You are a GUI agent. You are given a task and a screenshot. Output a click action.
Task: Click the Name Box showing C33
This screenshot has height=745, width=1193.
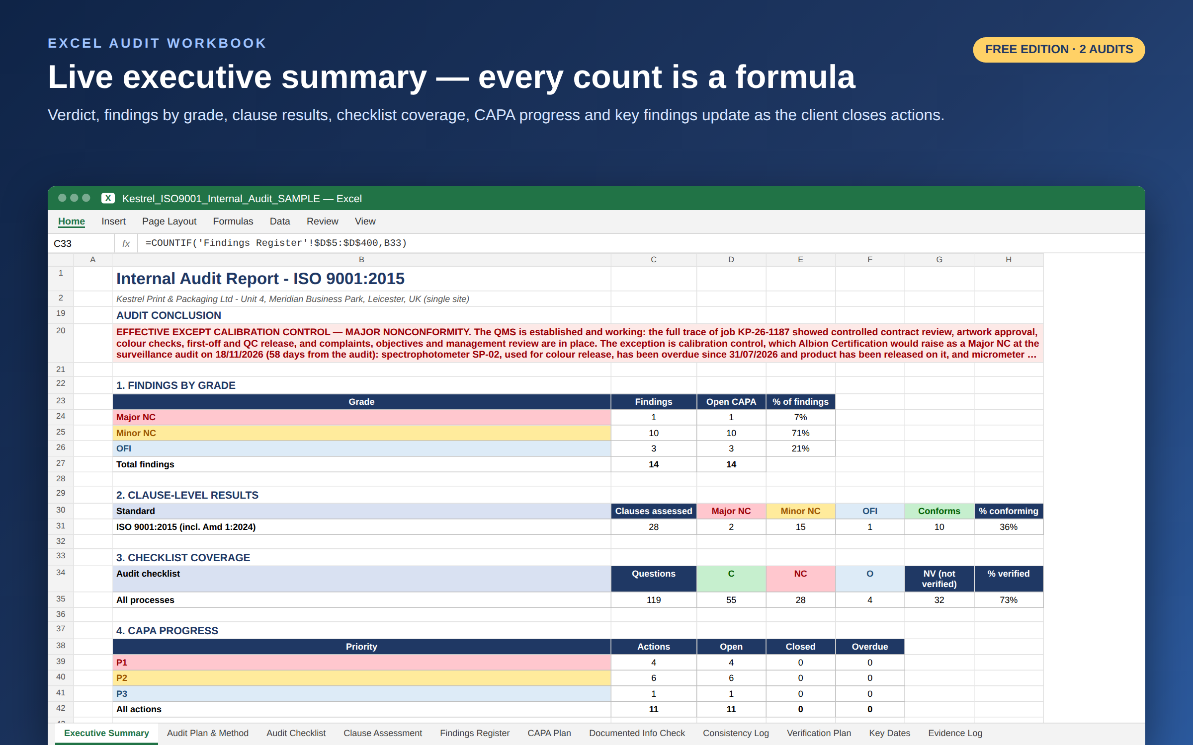pyautogui.click(x=82, y=243)
